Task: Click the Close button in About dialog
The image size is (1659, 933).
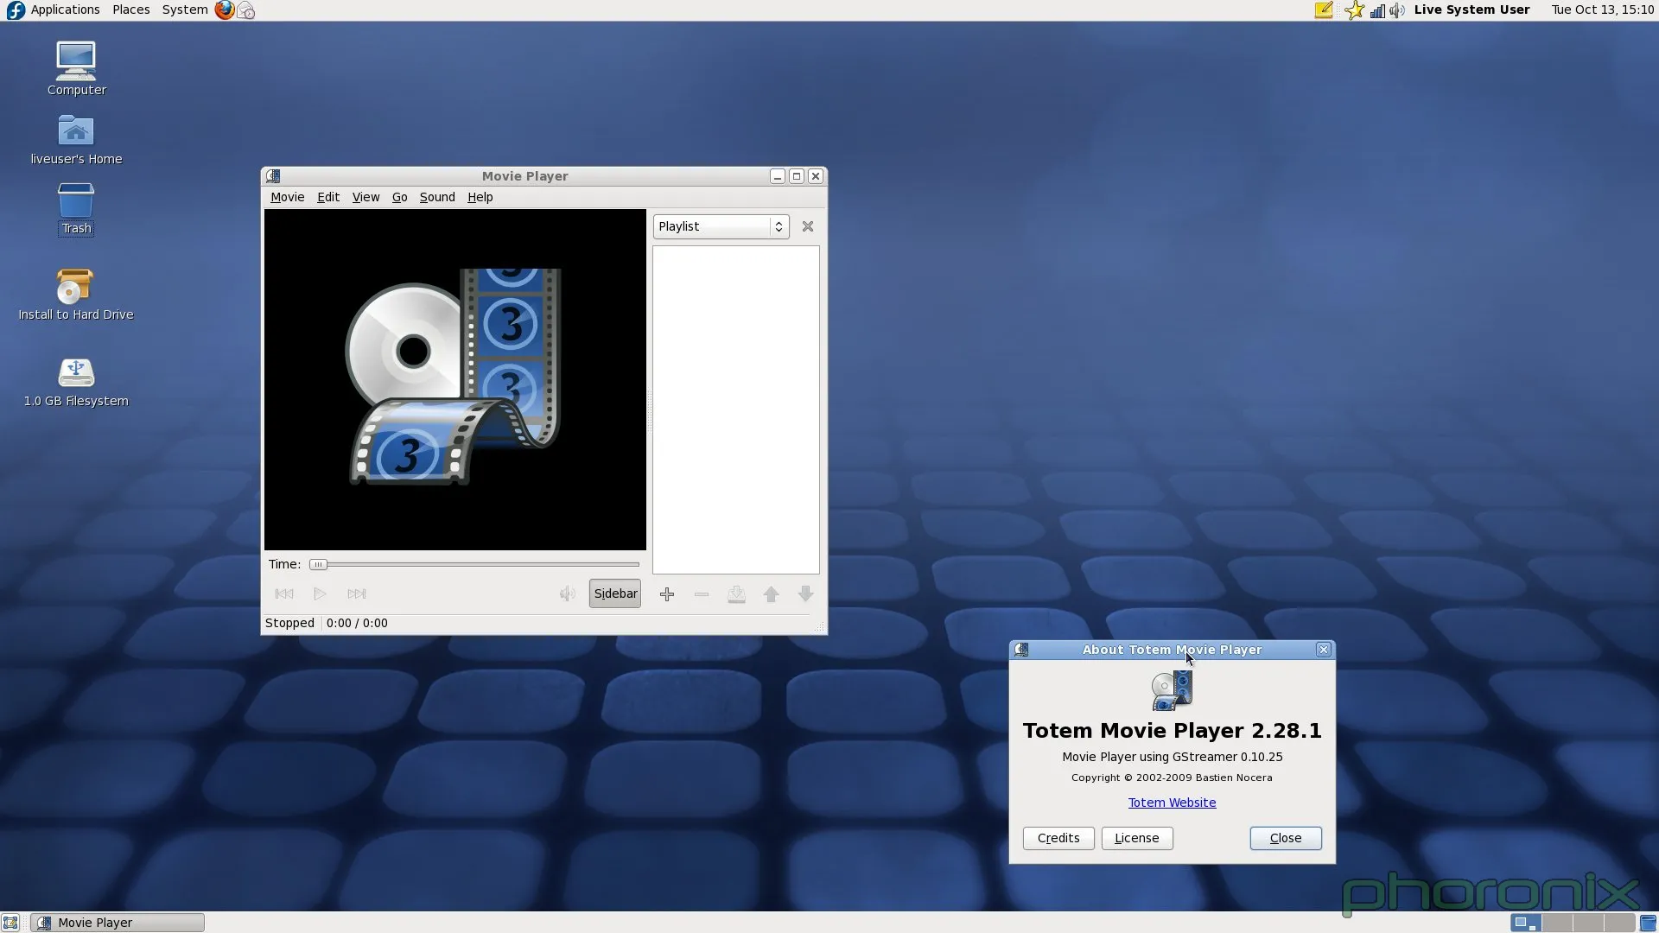Action: [1286, 838]
